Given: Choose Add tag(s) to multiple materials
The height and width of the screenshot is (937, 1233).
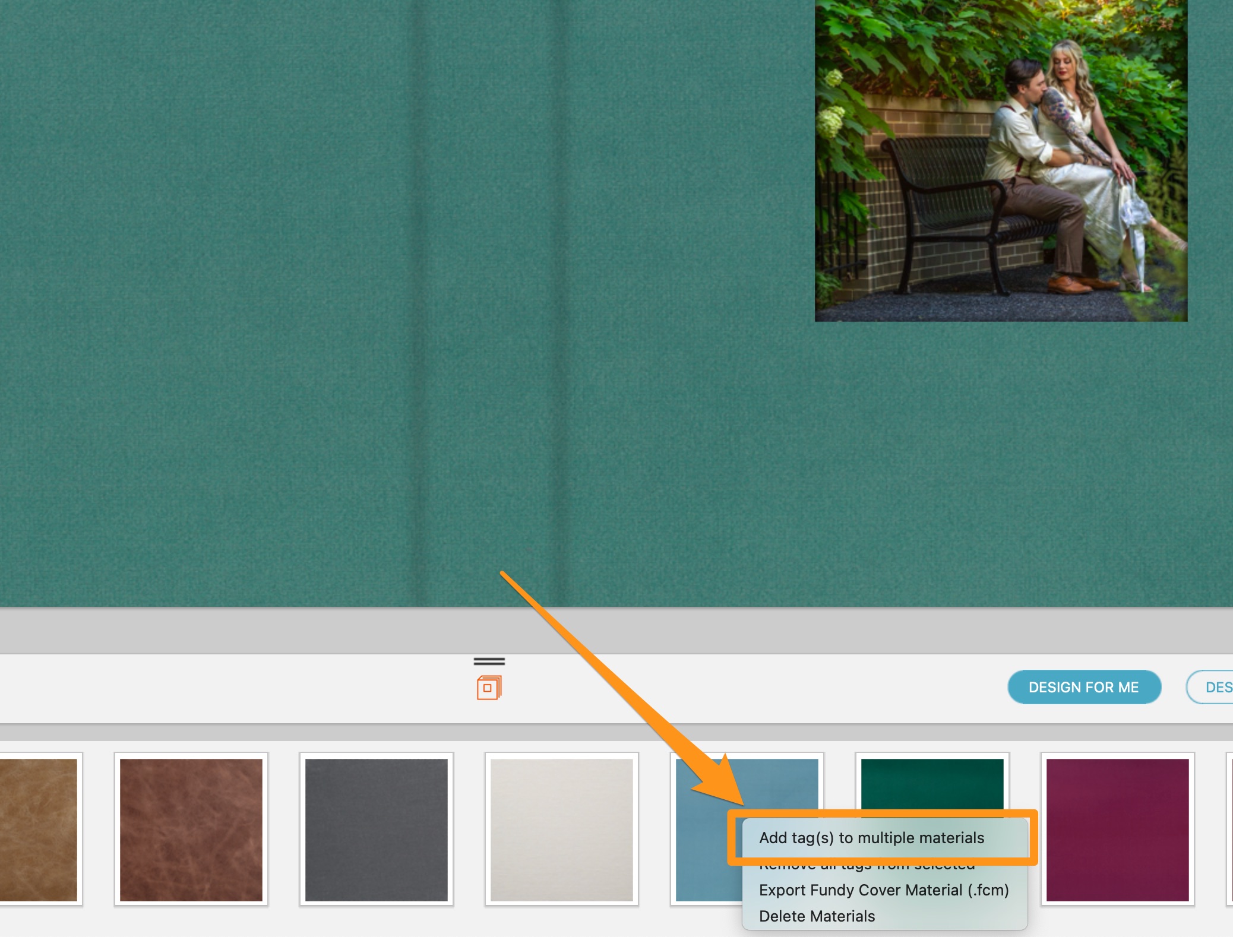Looking at the screenshot, I should [x=871, y=838].
